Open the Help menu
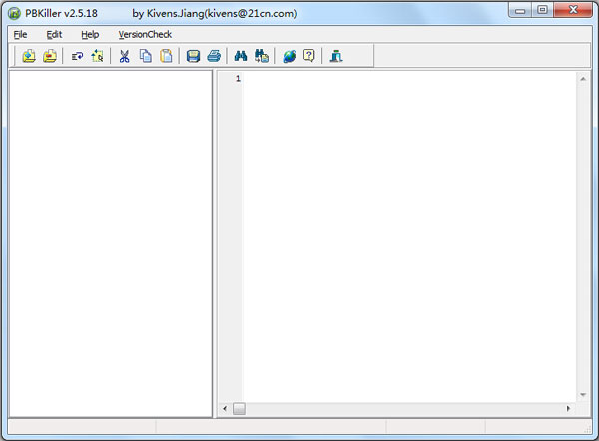599x441 pixels. point(90,34)
